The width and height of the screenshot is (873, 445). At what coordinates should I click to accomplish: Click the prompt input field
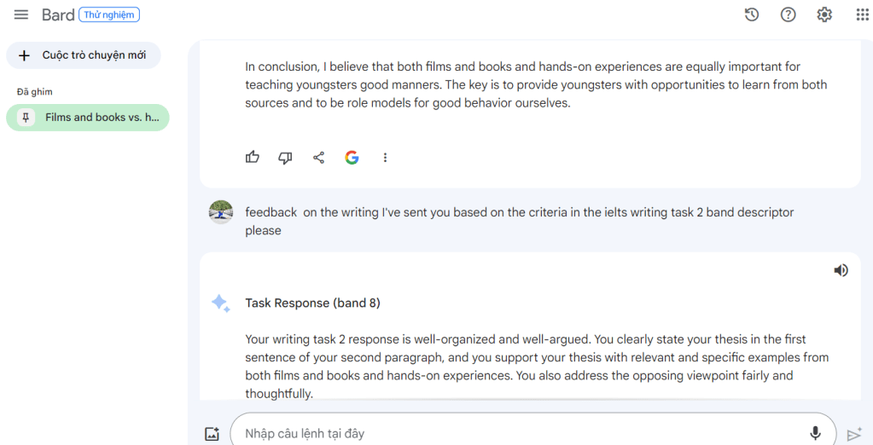512,433
